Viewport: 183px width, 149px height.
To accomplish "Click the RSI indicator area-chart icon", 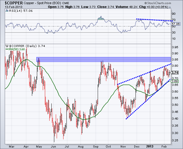I will pos(7,11).
